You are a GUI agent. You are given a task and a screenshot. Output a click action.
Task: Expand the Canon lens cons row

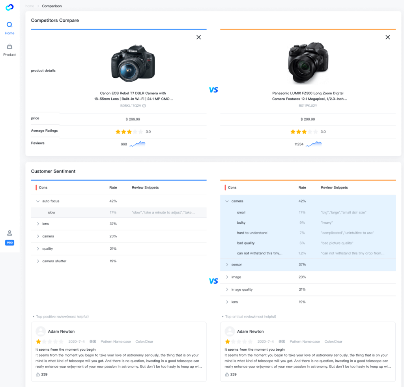(x=38, y=224)
